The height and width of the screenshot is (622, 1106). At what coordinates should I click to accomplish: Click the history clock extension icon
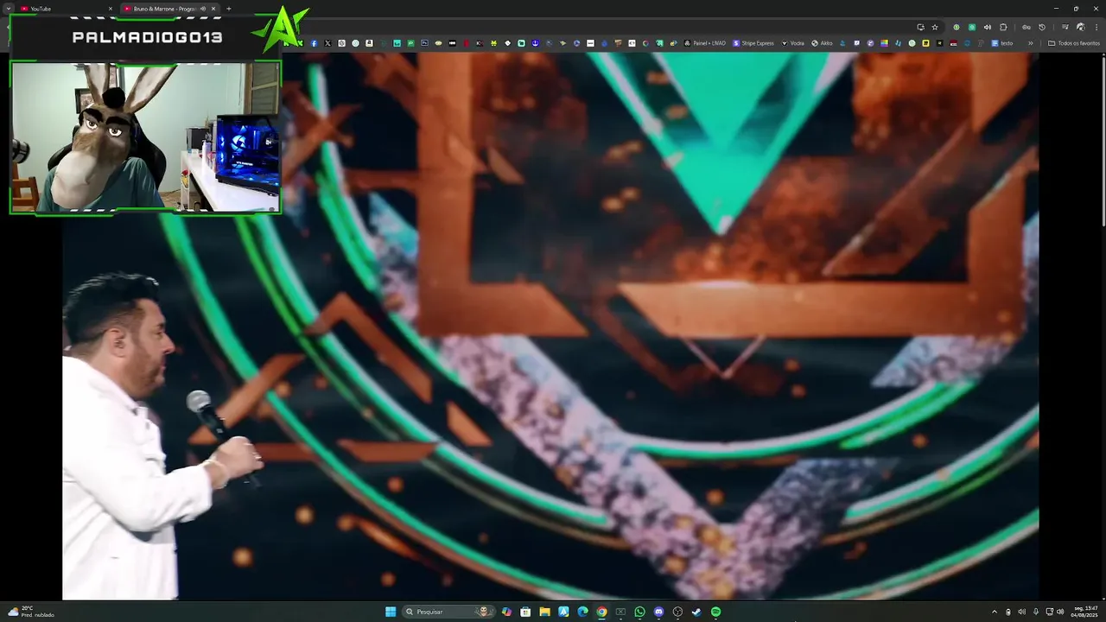point(1042,28)
